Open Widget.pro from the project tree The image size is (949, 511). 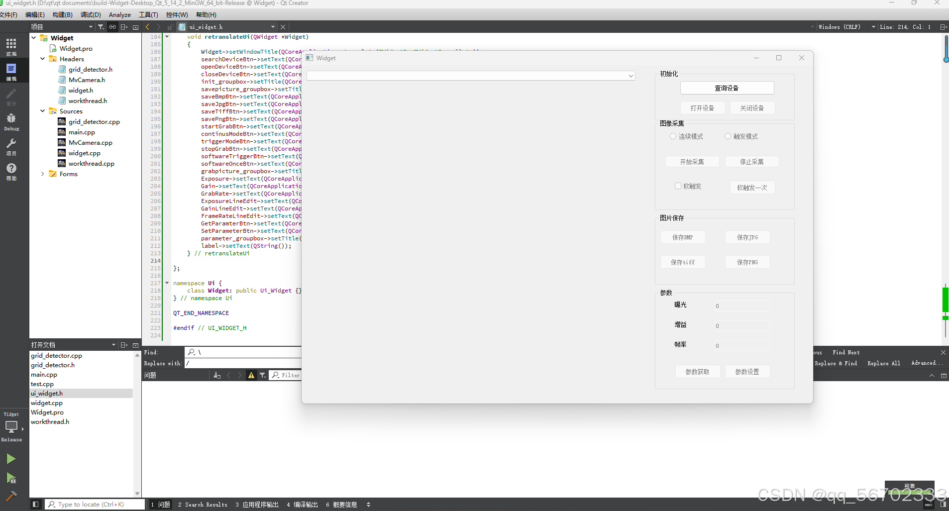(76, 48)
